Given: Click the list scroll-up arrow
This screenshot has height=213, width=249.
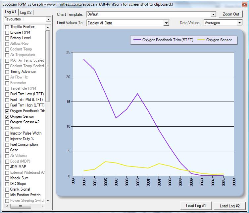Looking at the screenshot, I should (48, 27).
